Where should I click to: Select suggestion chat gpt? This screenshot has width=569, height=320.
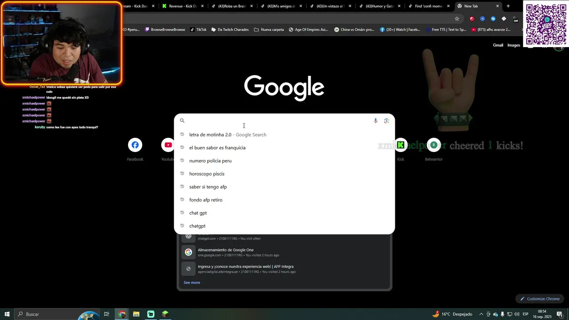tap(284, 213)
